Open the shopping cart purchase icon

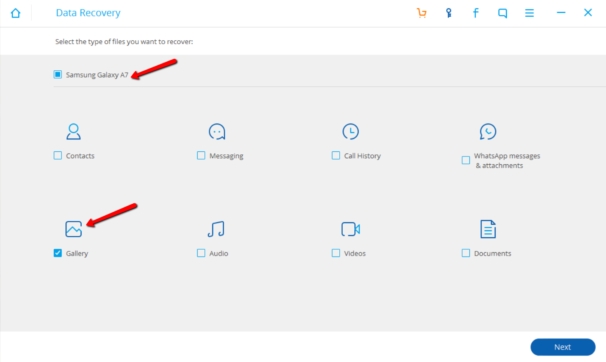pos(422,13)
